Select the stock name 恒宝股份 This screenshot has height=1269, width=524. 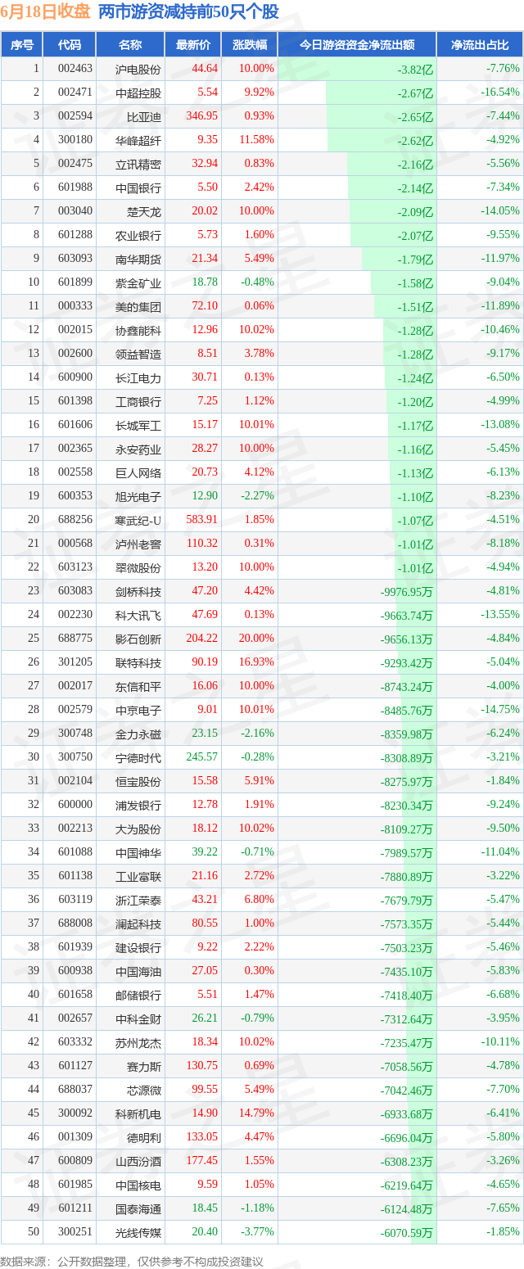tap(138, 781)
